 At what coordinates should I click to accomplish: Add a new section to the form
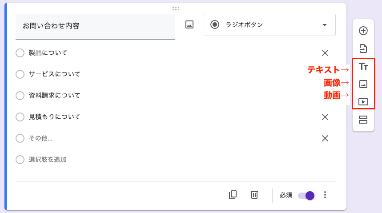tap(363, 120)
